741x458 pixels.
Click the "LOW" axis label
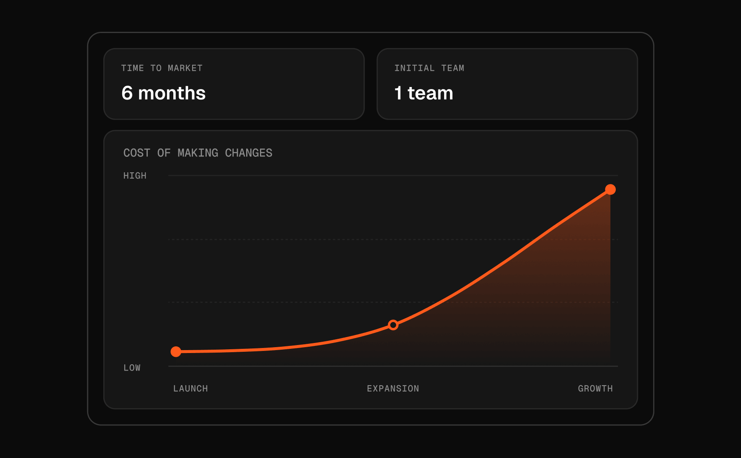(132, 368)
